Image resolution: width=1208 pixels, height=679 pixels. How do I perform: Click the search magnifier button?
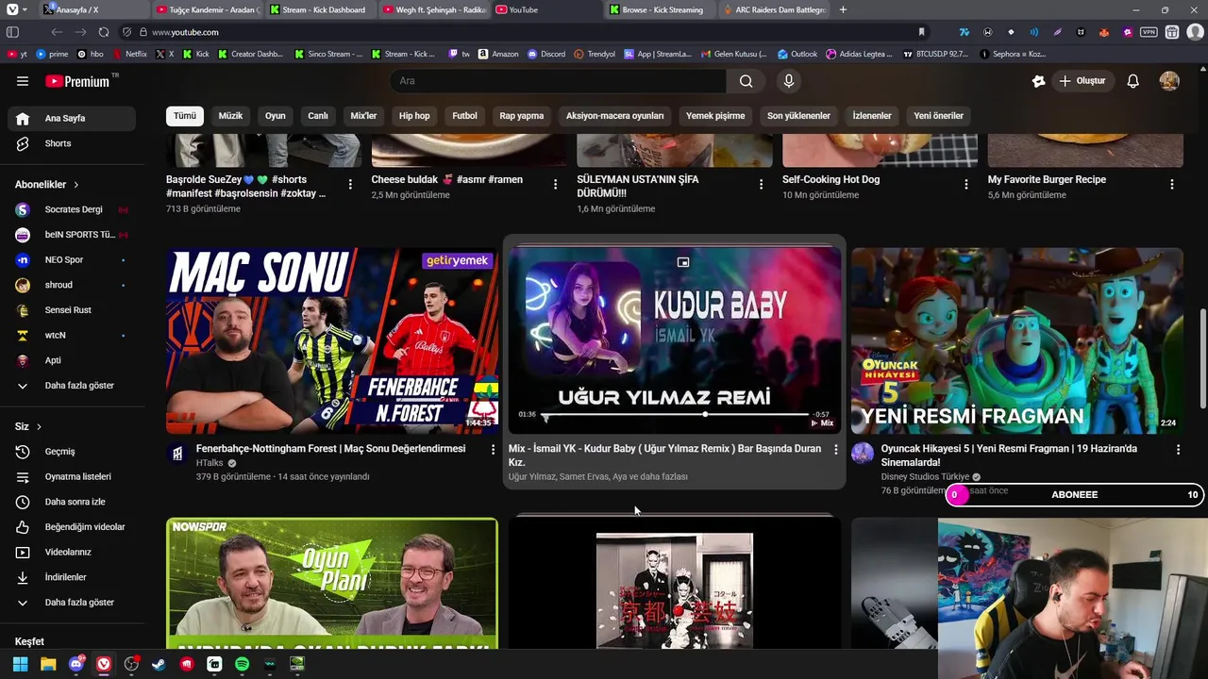pyautogui.click(x=747, y=81)
